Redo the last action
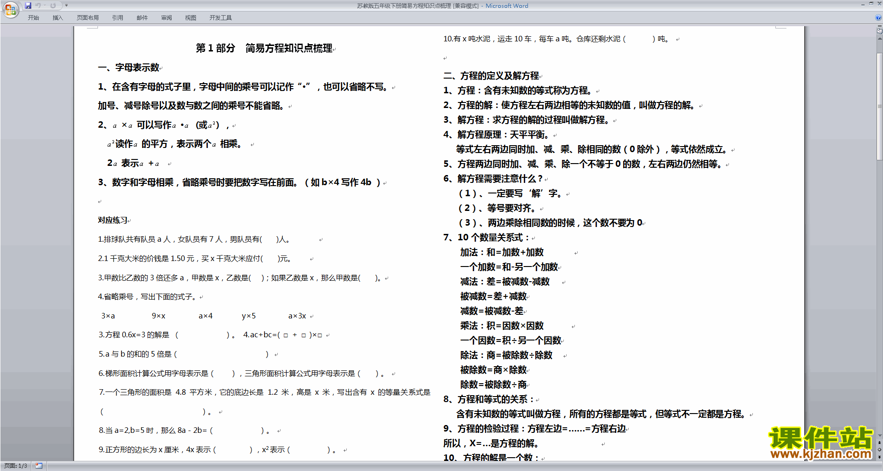 (x=53, y=6)
